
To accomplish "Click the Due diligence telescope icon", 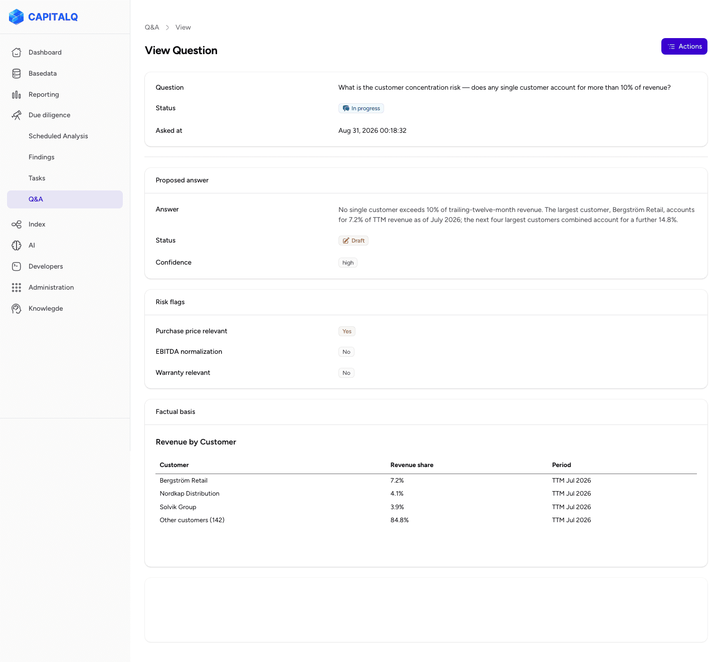I will click(x=17, y=115).
